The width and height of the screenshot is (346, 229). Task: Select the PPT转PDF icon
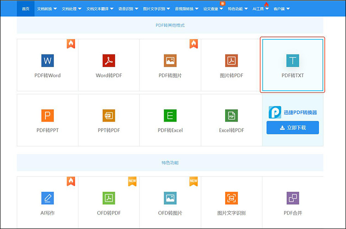(109, 116)
